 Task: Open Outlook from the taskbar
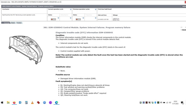pyautogui.click(x=20, y=102)
